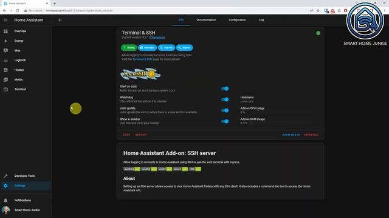389x218 pixels.
Task: Click the green add-on running status indicator
Action: (x=318, y=33)
